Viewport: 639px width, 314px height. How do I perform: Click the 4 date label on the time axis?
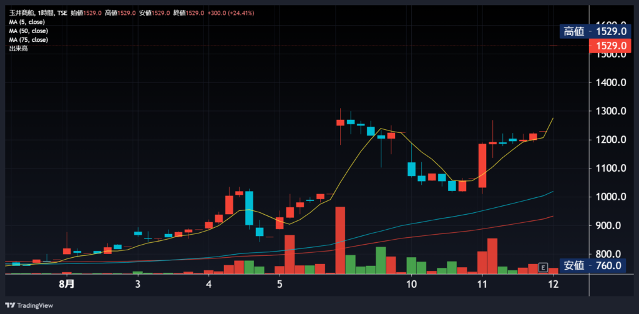[x=208, y=283]
